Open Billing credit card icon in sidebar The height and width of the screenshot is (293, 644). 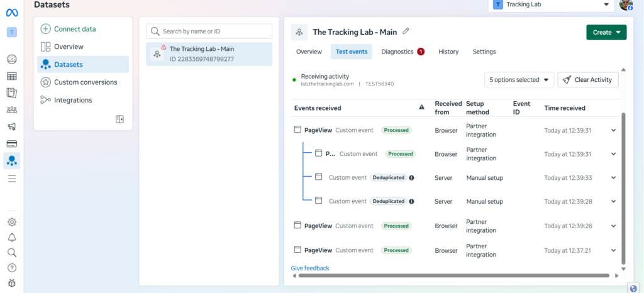tap(12, 144)
